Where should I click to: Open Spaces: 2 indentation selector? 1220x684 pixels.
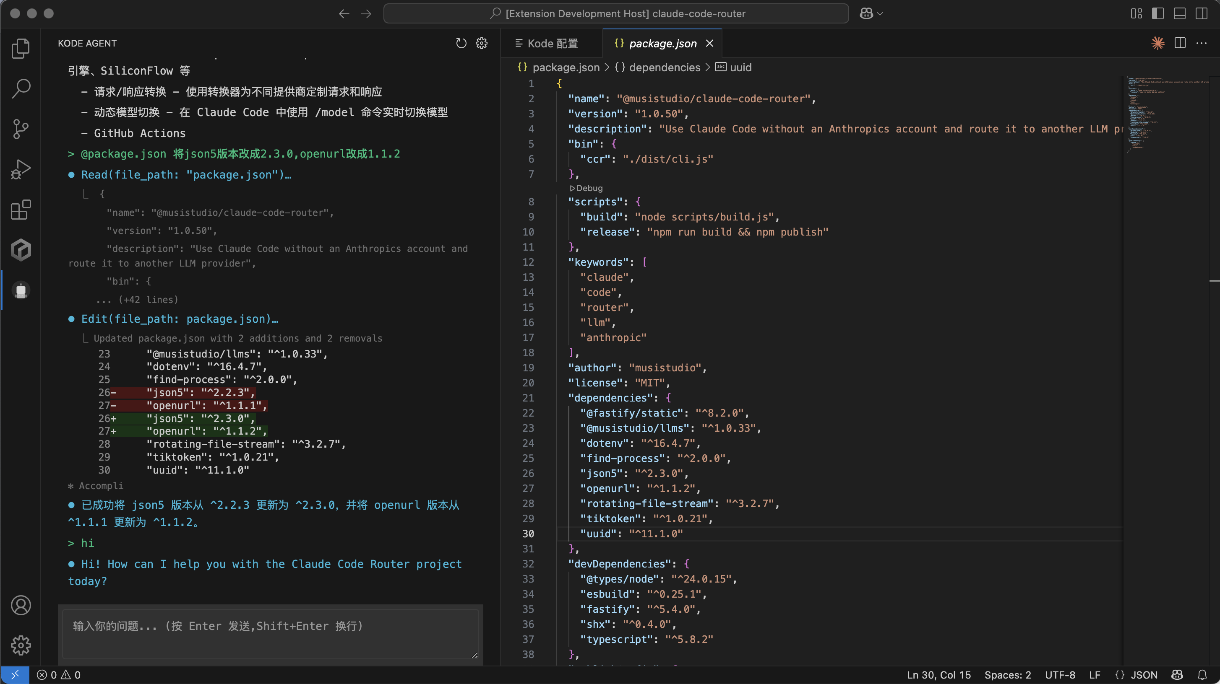pyautogui.click(x=1007, y=675)
